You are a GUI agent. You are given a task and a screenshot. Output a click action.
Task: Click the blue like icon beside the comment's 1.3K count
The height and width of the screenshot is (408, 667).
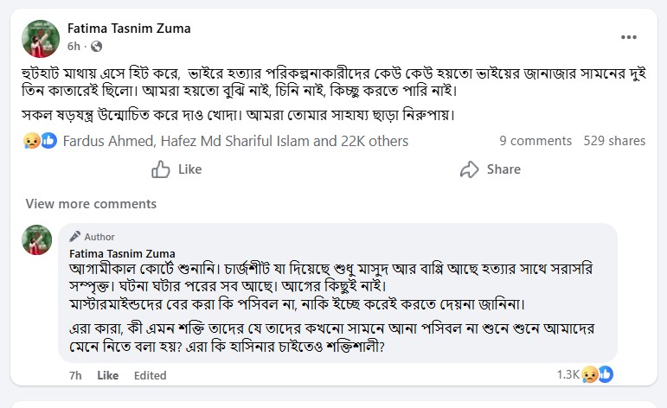(606, 375)
